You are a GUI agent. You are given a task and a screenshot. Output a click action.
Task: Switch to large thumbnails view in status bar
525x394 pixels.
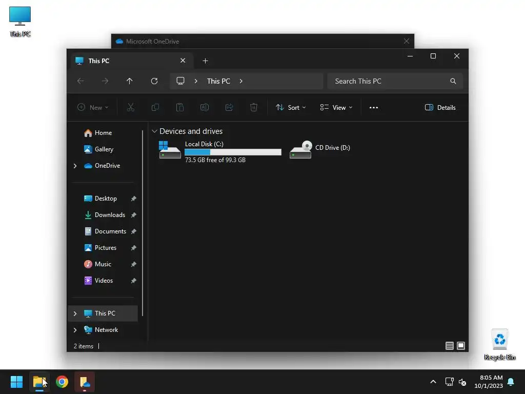(x=461, y=346)
